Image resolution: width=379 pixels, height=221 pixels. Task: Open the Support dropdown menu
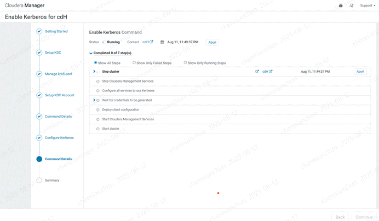pyautogui.click(x=367, y=5)
